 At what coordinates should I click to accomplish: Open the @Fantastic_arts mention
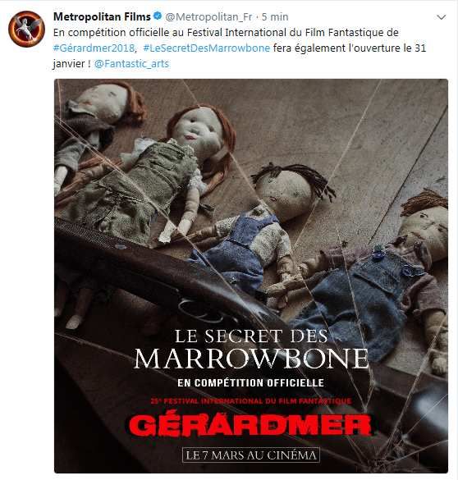[131, 64]
